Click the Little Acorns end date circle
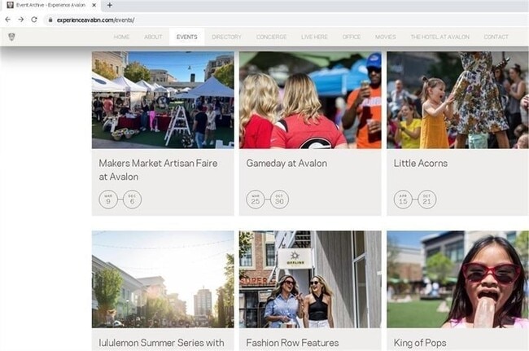Screen dimensions: 529x351 coord(426,200)
